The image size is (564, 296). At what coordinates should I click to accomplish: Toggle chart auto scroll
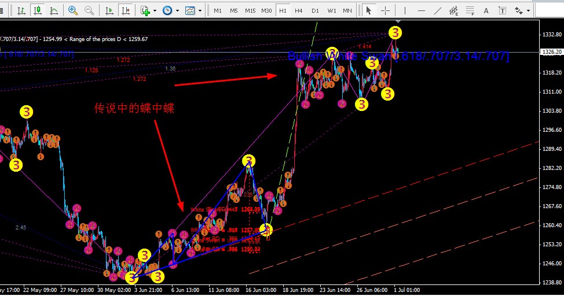(109, 11)
